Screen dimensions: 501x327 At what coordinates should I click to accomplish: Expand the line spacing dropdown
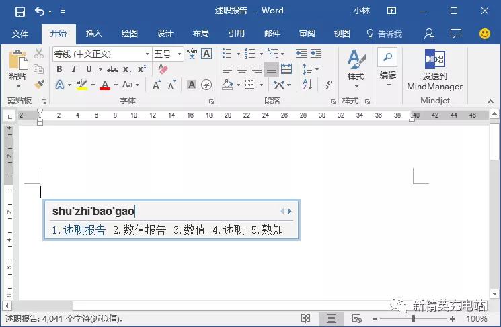(317, 69)
